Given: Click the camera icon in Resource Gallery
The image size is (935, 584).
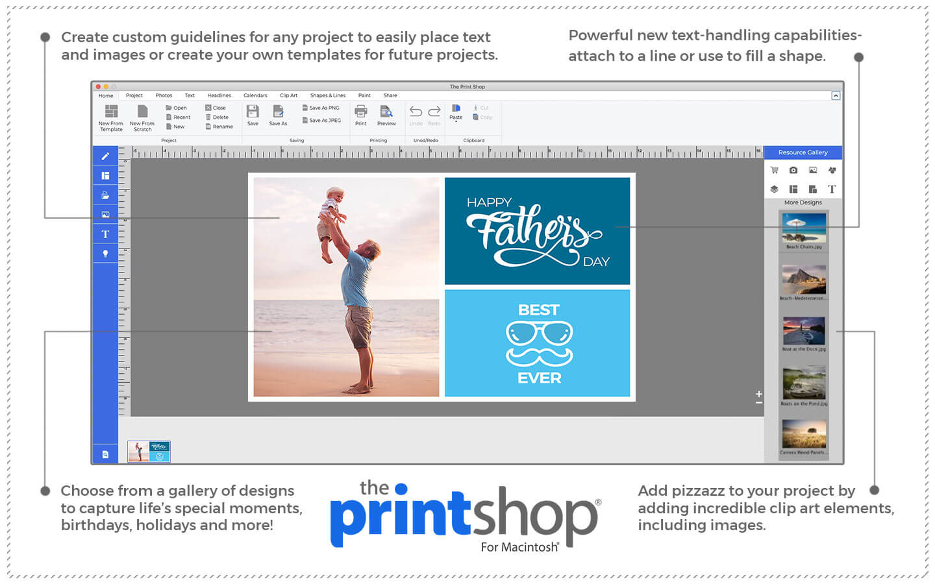Looking at the screenshot, I should tap(793, 170).
